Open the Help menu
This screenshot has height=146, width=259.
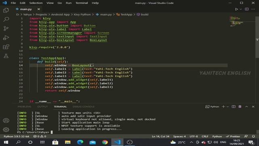tap(95, 3)
